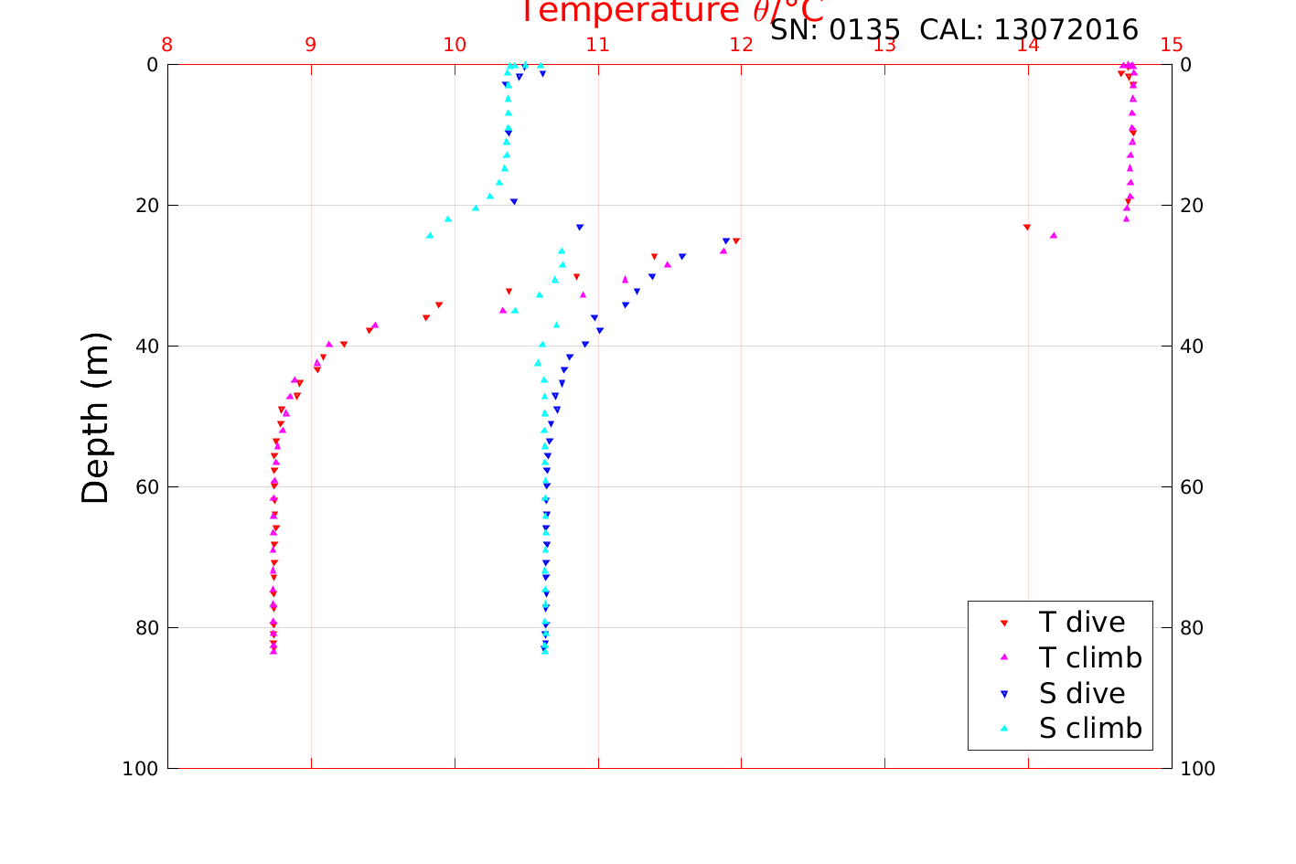Click the cyan S climb legend marker
The width and height of the screenshot is (1296, 864).
1003,729
